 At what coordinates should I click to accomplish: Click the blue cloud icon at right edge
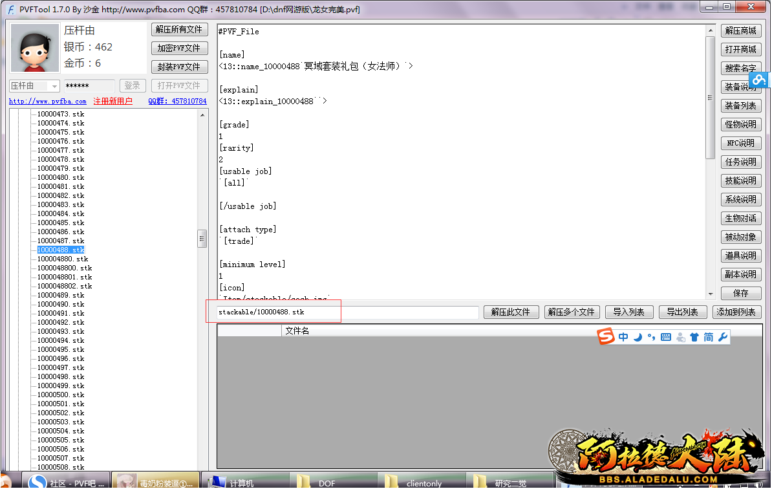point(760,80)
